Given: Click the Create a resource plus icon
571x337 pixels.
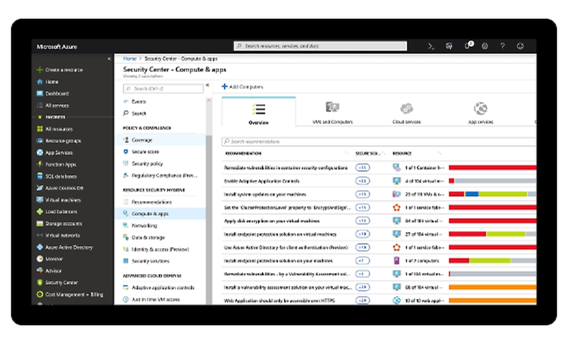Looking at the screenshot, I should (40, 70).
